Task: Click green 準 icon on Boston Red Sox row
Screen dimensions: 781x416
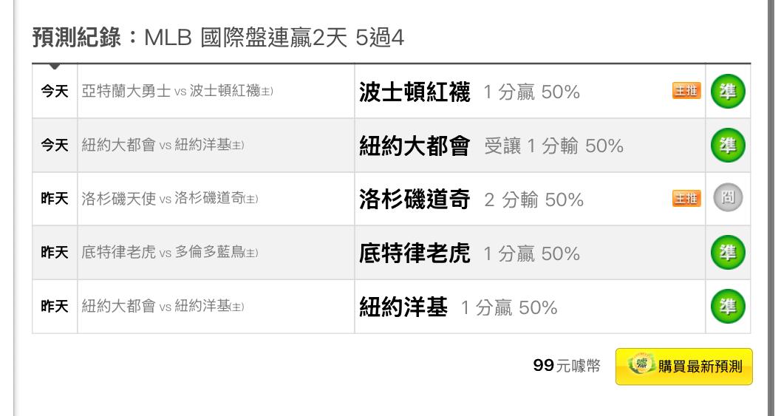Action: (x=728, y=91)
